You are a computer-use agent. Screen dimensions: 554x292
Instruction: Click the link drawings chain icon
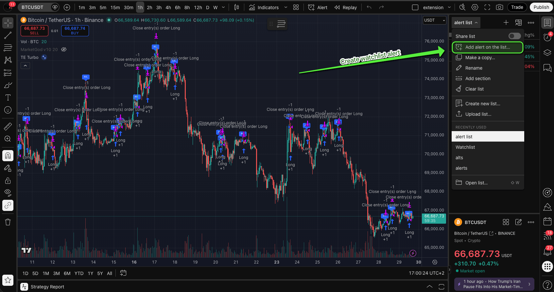(8, 205)
